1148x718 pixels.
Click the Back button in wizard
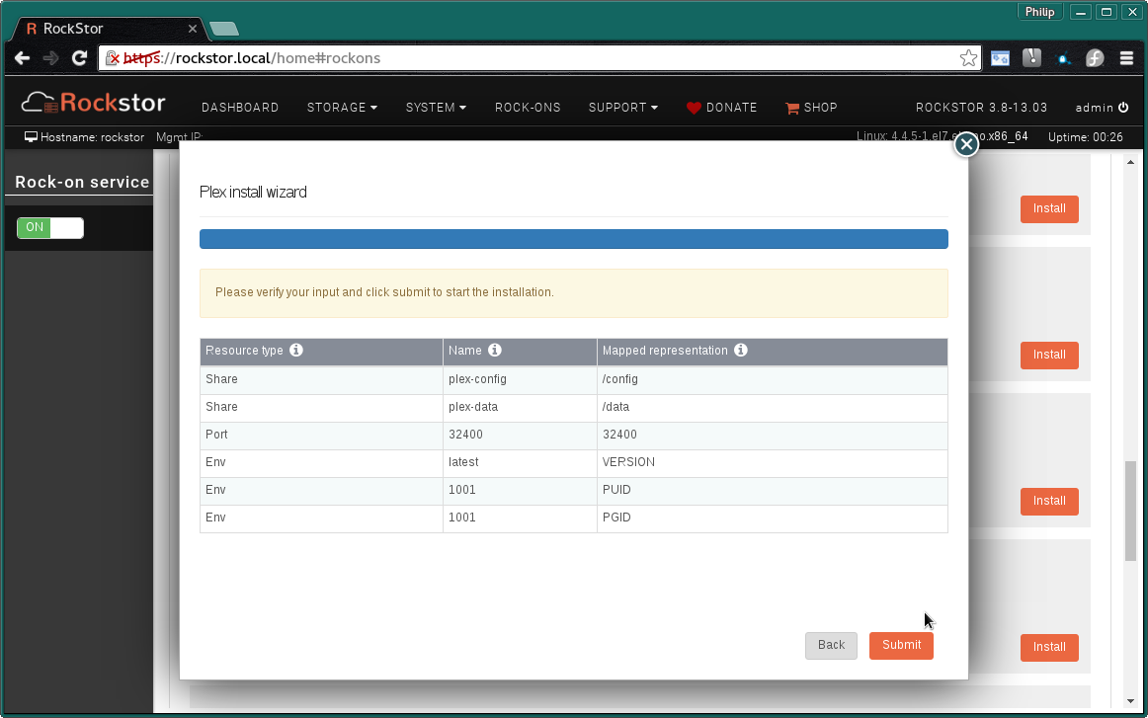coord(831,645)
